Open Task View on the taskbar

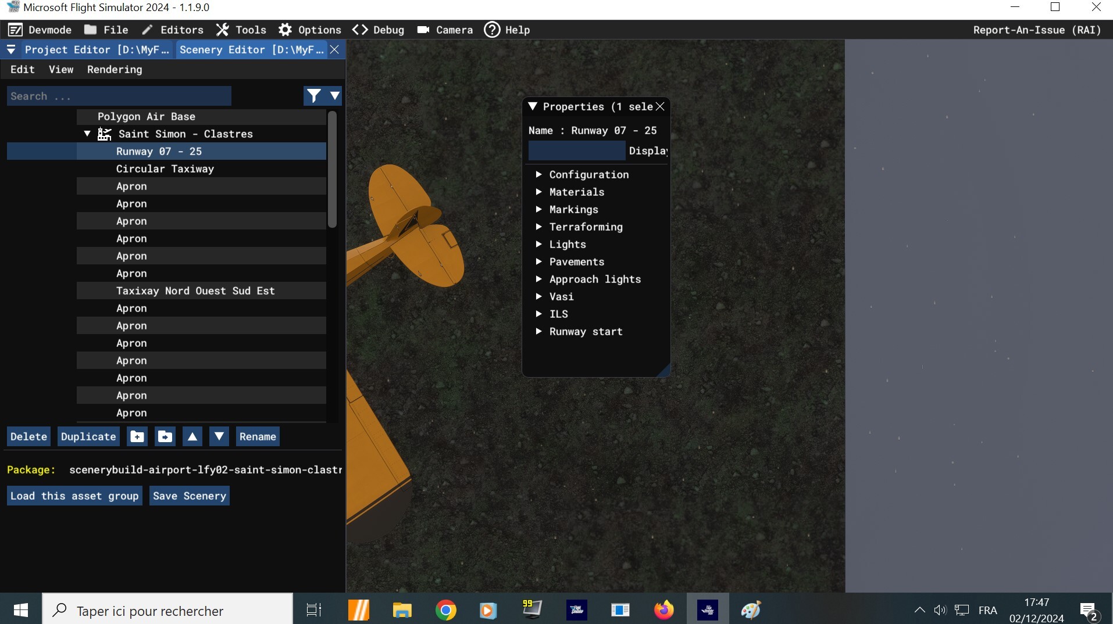click(314, 610)
